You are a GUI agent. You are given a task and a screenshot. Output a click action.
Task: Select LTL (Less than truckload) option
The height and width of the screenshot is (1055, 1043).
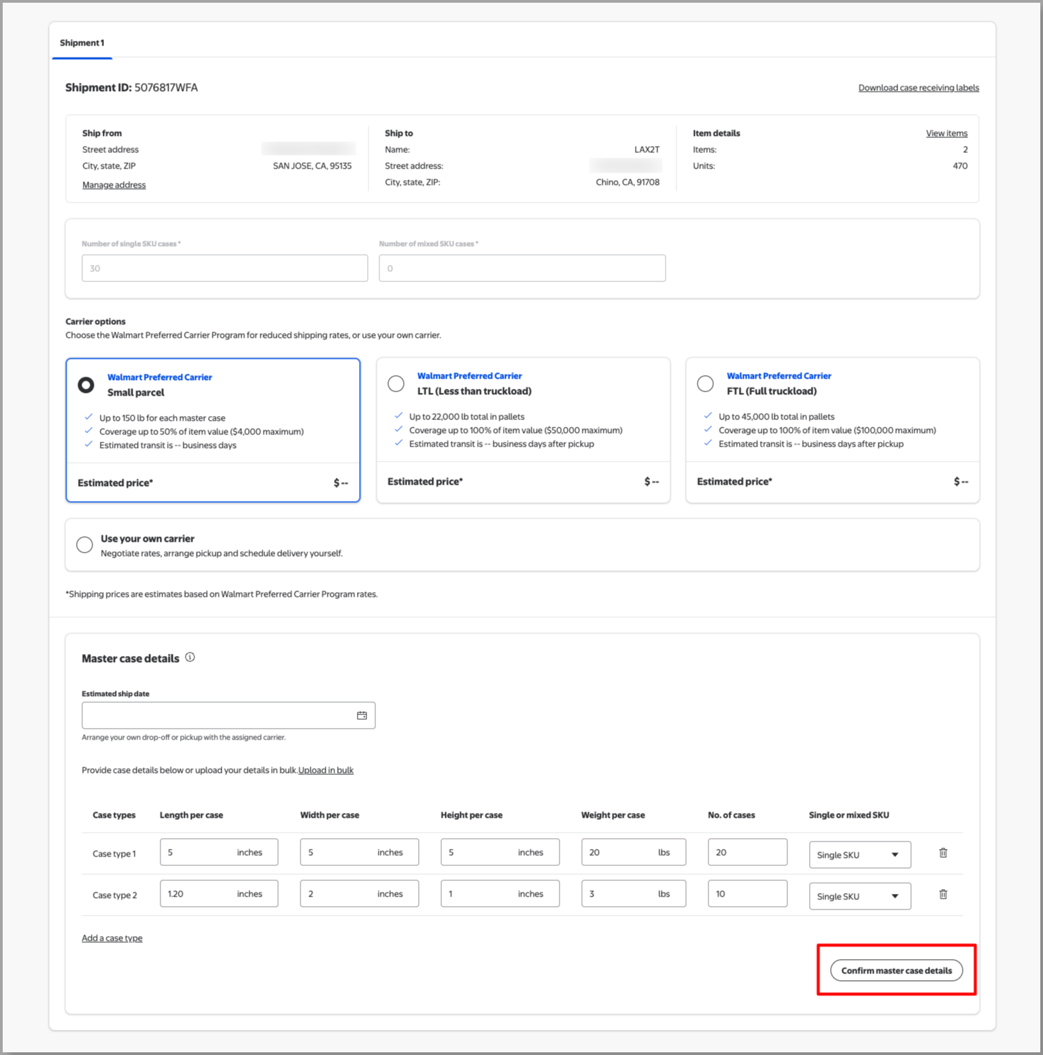[x=396, y=383]
